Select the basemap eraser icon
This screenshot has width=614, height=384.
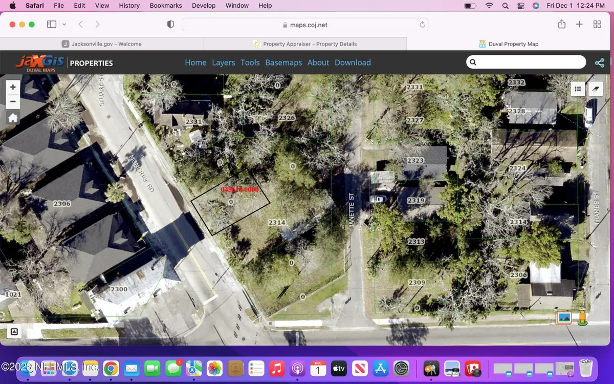click(x=595, y=88)
